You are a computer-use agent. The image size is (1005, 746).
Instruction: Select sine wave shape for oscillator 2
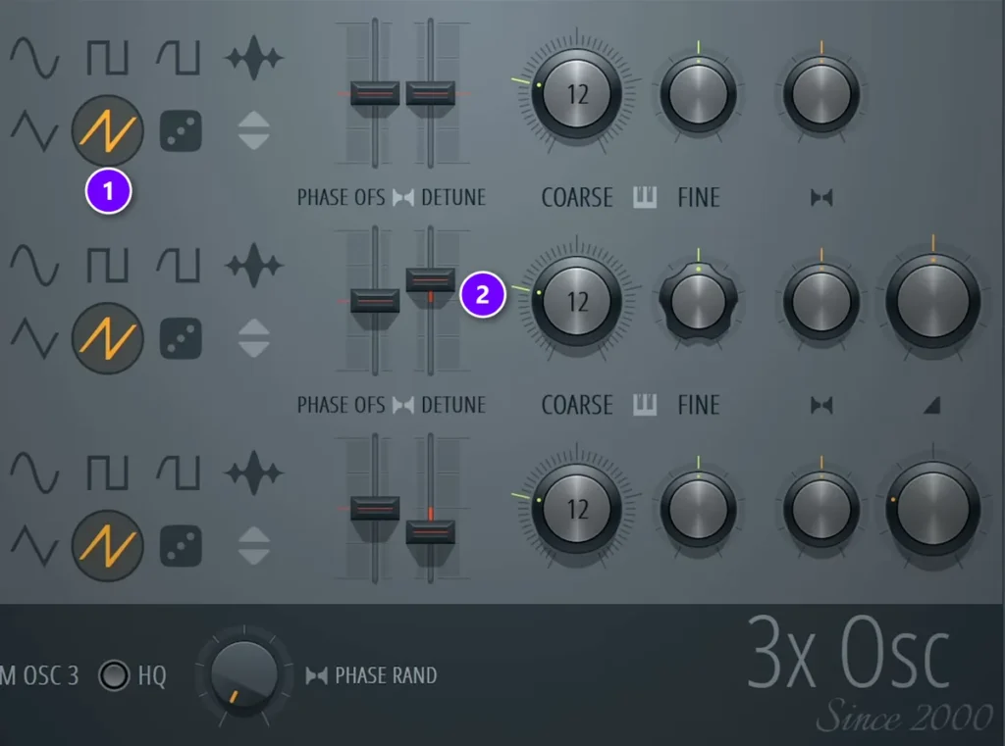34,265
